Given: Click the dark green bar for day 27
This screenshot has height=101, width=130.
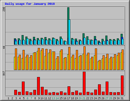Looking at the screenshot, I should click(x=106, y=38).
